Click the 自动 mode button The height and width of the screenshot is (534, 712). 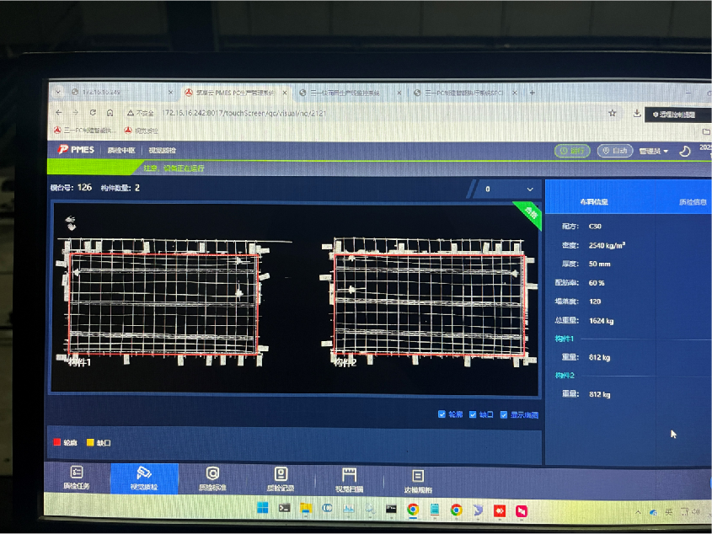coord(615,151)
